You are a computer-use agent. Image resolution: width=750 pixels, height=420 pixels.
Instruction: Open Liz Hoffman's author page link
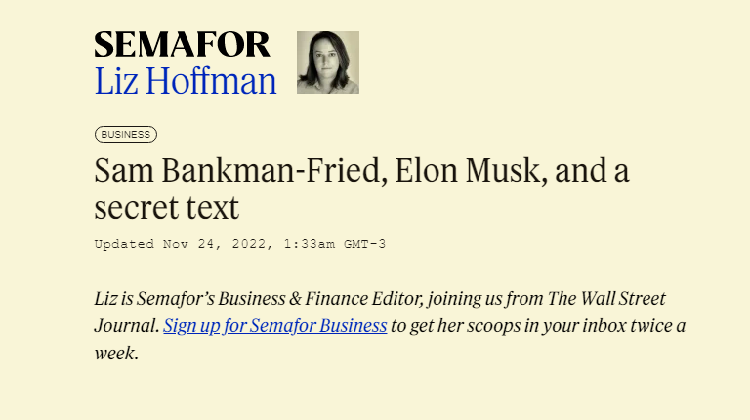click(186, 81)
